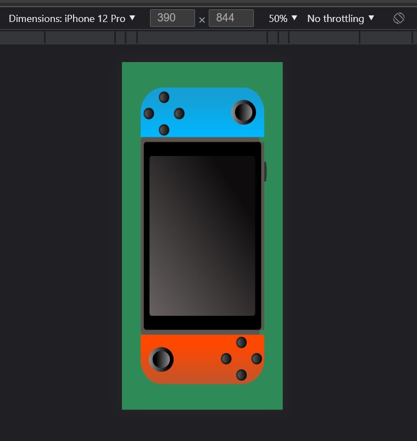417x441 pixels.
Task: Click the leftmost d-pad button on blue controller
Action: click(149, 114)
